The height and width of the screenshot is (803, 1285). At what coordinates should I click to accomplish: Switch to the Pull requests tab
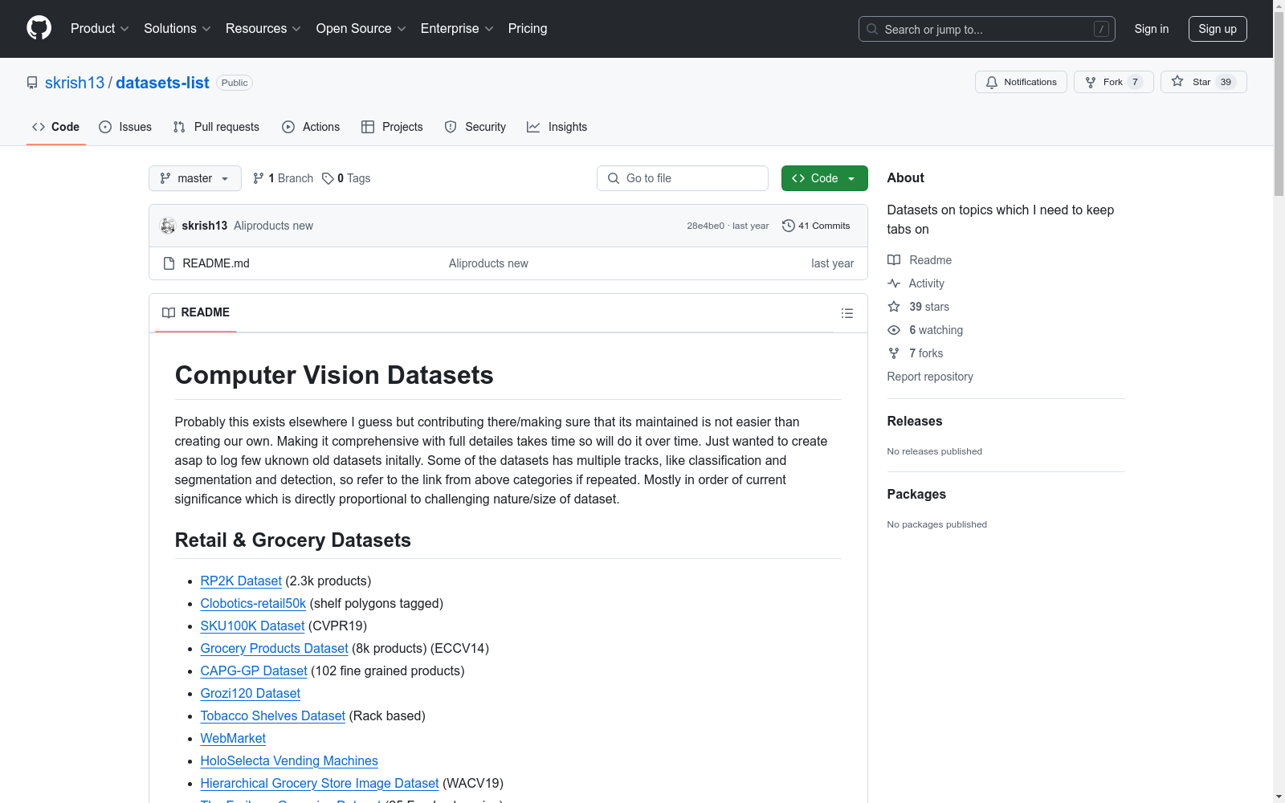pos(216,127)
